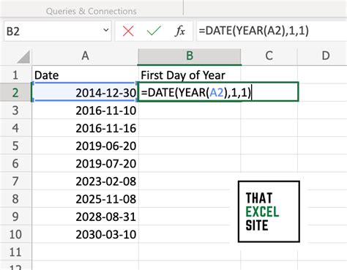The width and height of the screenshot is (347, 270).
Task: Select row 1 header
Action: point(15,75)
